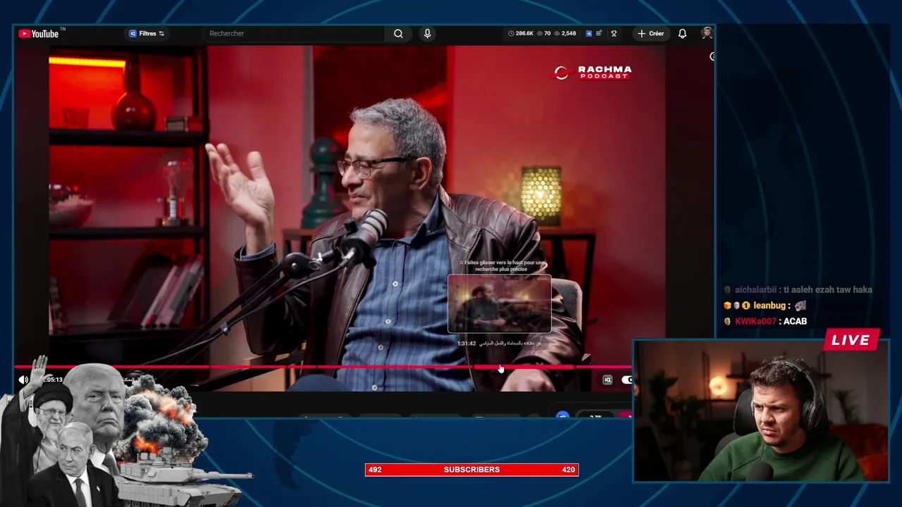This screenshot has height=507, width=902.
Task: Click the seek preview thumbnail at 1:31:42
Action: [x=500, y=303]
